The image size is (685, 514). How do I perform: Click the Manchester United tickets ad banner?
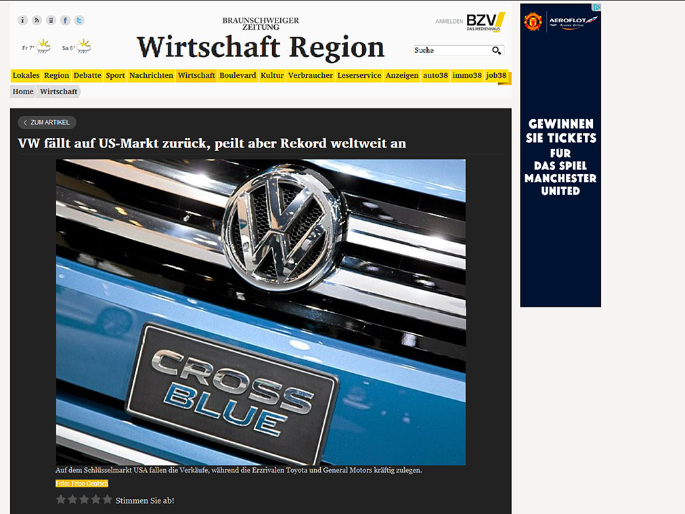[560, 155]
